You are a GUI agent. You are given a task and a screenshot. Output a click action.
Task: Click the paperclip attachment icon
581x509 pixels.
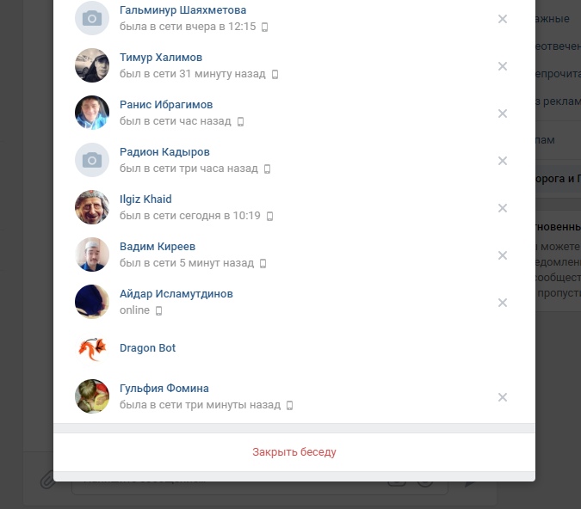[x=47, y=480]
